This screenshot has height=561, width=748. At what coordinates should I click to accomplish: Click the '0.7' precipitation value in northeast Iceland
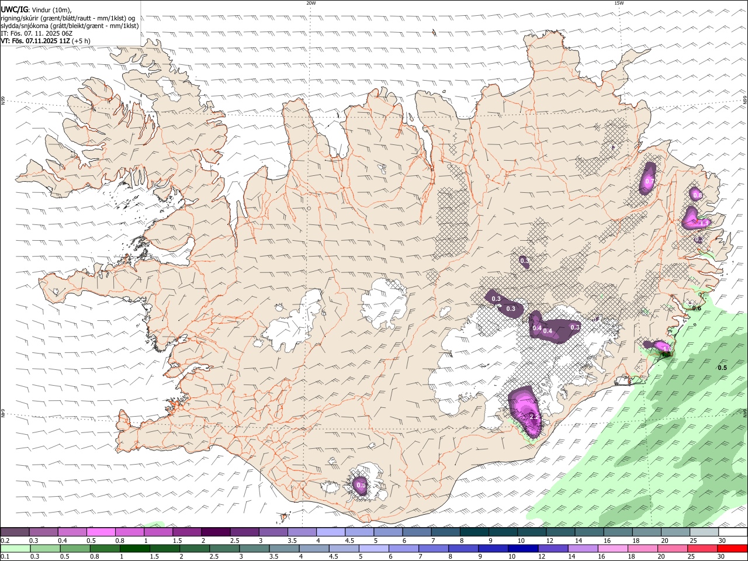(648, 182)
